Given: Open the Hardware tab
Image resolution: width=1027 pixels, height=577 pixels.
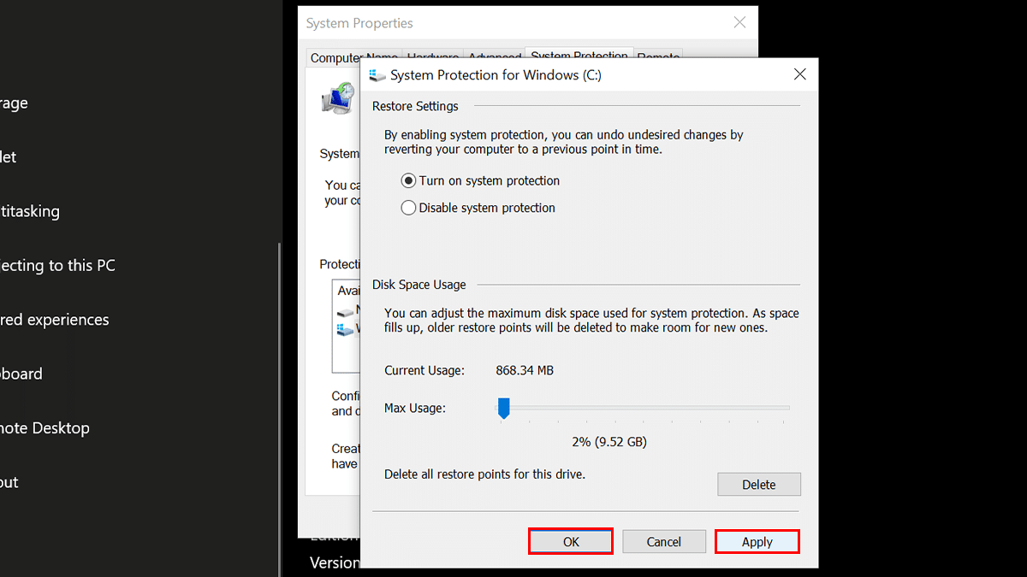Looking at the screenshot, I should click(x=432, y=57).
